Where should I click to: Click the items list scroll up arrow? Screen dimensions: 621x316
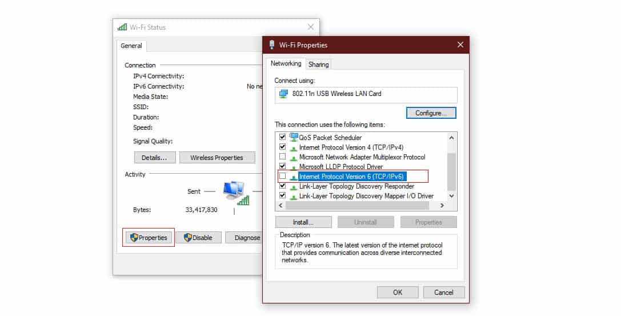451,137
